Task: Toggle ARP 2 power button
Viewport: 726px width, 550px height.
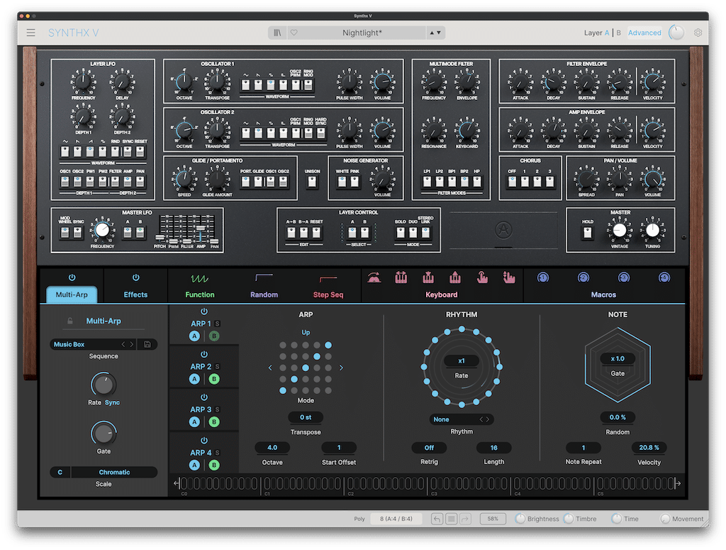Action: click(203, 354)
